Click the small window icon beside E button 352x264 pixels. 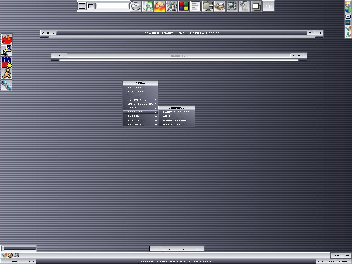(x=91, y=6)
